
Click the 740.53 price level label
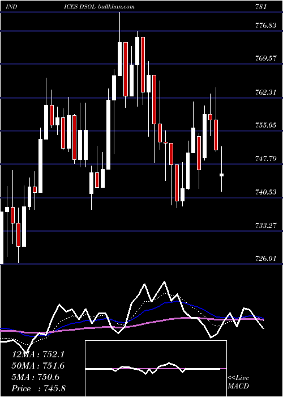pyautogui.click(x=266, y=192)
